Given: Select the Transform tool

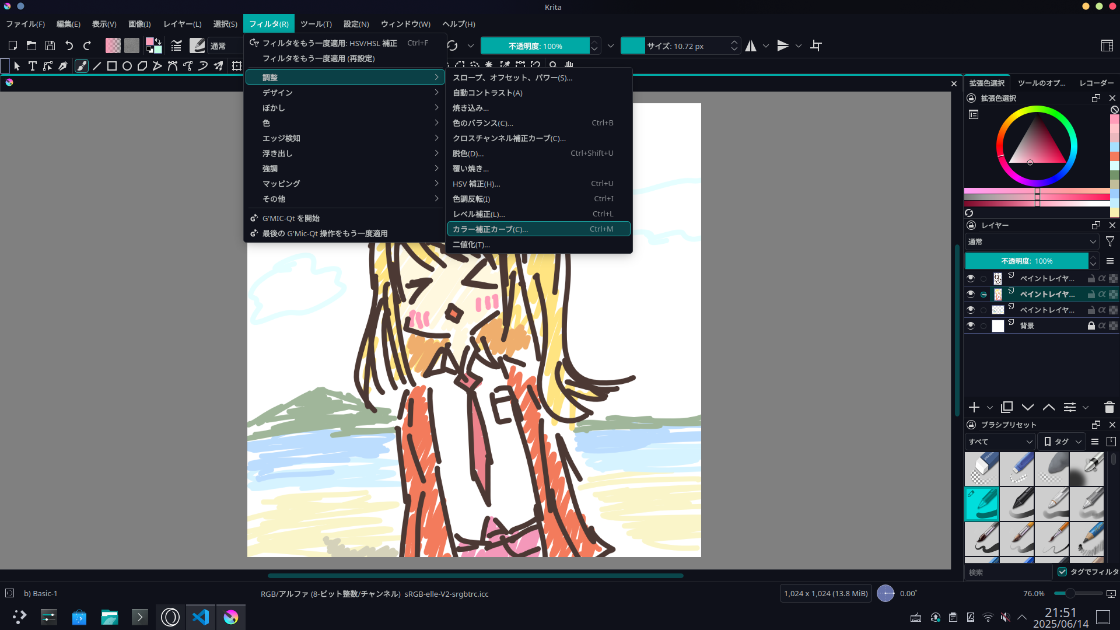Looking at the screenshot, I should click(x=237, y=66).
